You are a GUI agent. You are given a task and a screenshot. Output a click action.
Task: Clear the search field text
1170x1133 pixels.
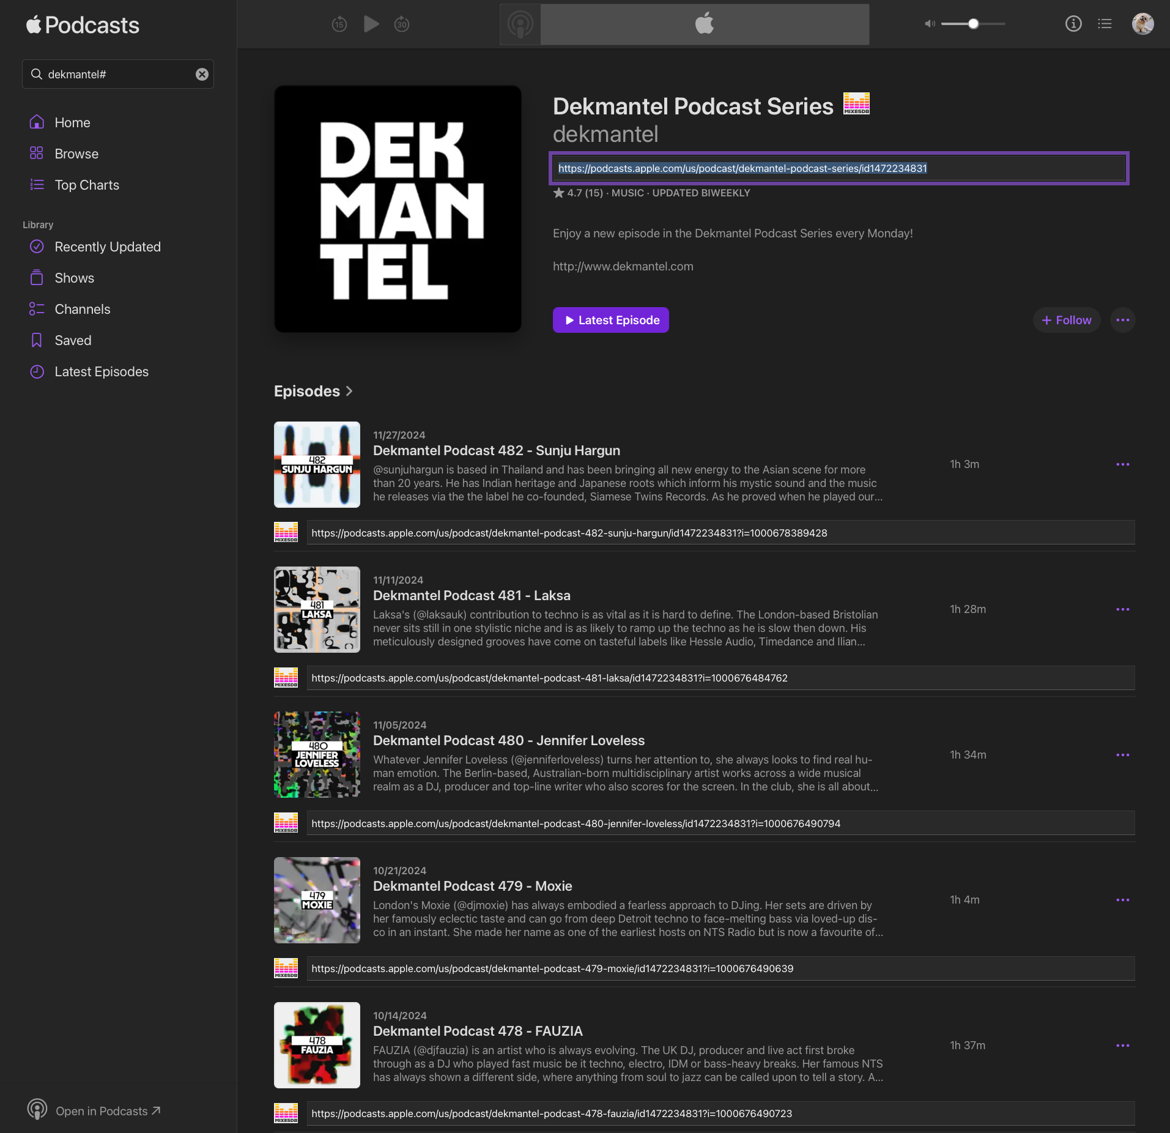202,74
